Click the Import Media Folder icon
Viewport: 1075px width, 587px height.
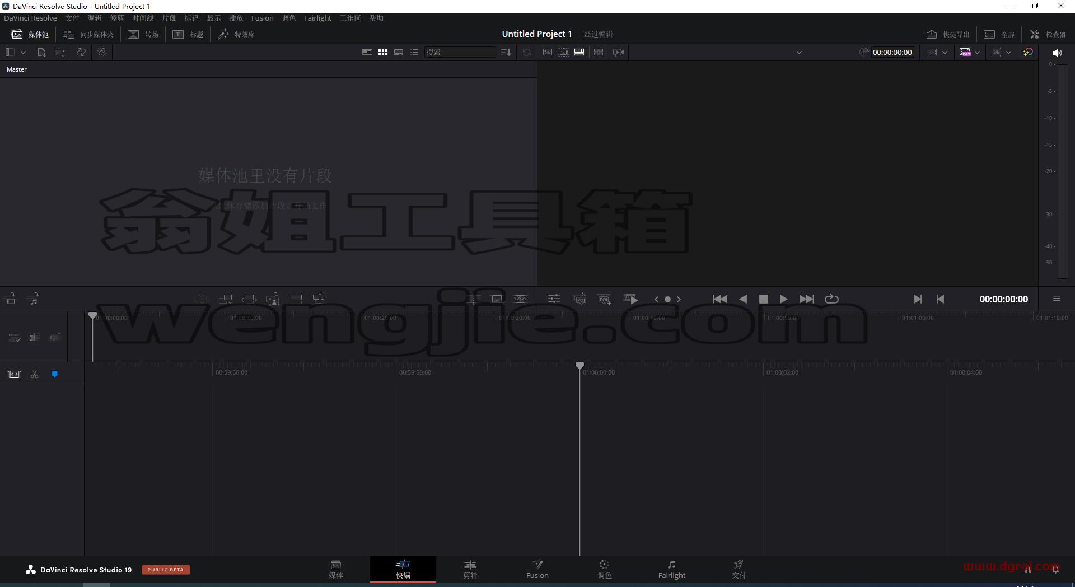pos(59,52)
